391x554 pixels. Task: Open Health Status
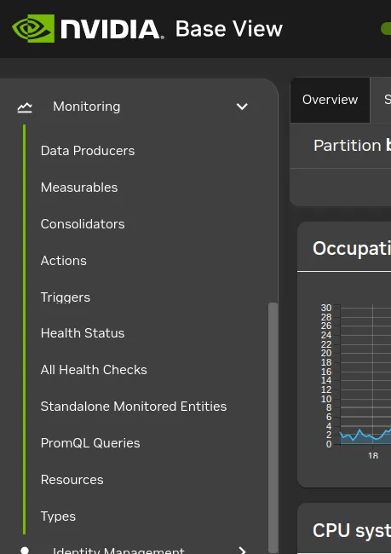coord(83,333)
